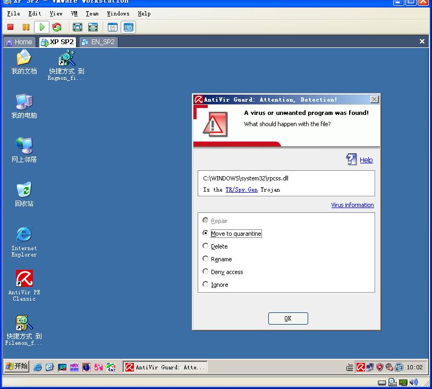The height and width of the screenshot is (389, 432).
Task: Open the View menu
Action: click(56, 13)
